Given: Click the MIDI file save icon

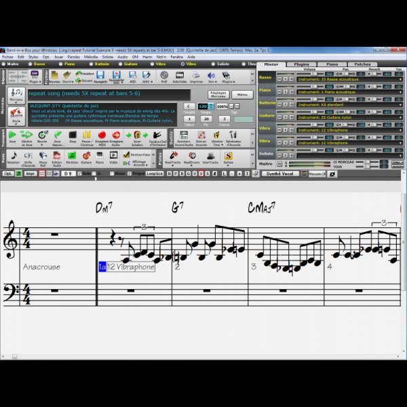Looking at the screenshot, I should coord(133,77).
